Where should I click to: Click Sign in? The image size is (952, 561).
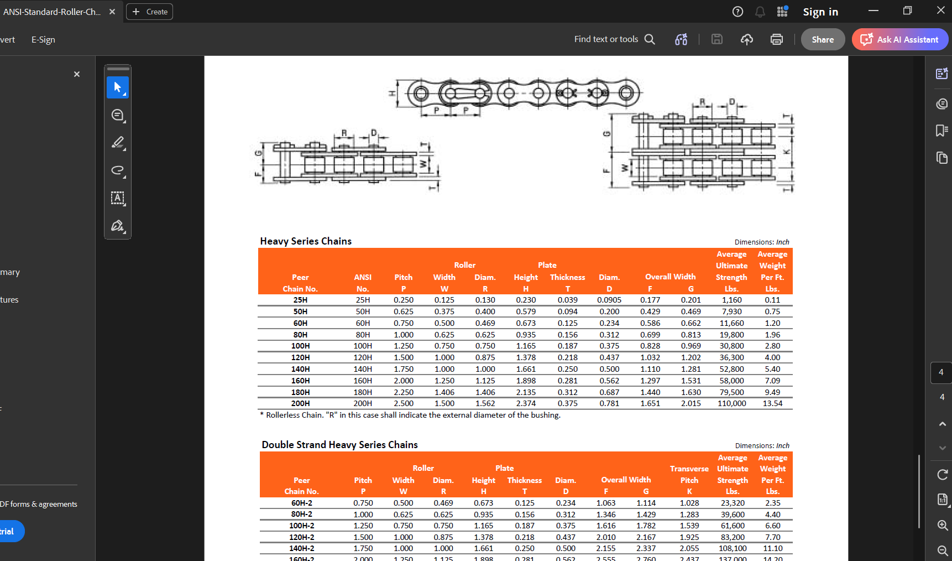(x=820, y=12)
